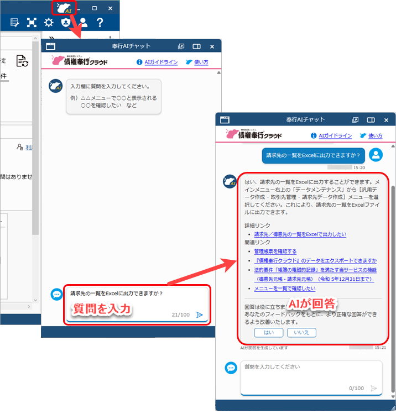Click the question text box in left chat
The height and width of the screenshot is (414, 396).
click(x=137, y=305)
